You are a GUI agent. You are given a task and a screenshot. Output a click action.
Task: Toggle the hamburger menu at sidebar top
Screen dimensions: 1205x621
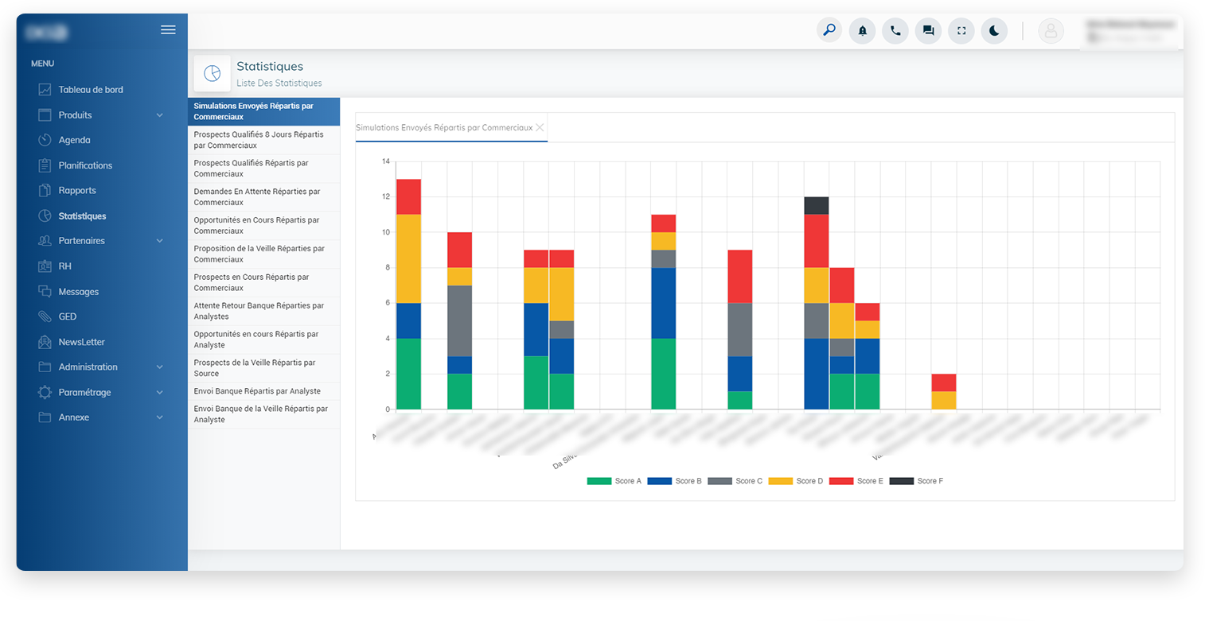tap(168, 29)
